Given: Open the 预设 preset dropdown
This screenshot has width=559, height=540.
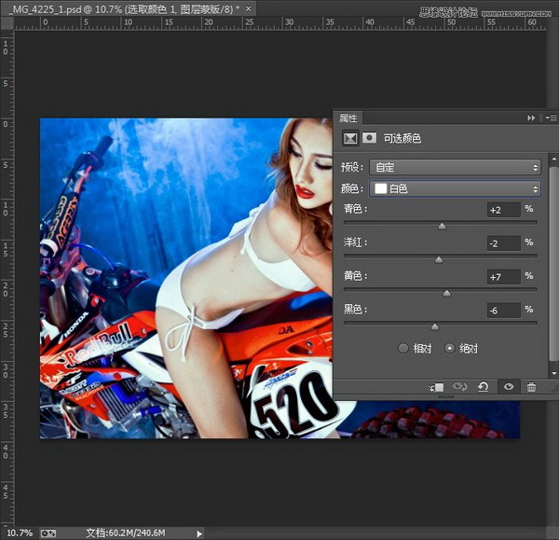Looking at the screenshot, I should 455,167.
